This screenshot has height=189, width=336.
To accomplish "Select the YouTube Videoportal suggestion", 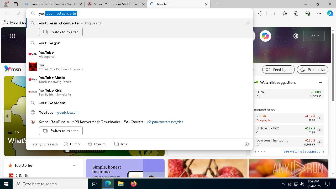I will coord(139,54).
